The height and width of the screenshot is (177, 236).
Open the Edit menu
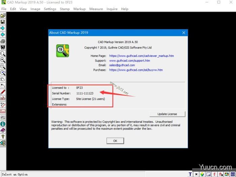tap(13, 9)
